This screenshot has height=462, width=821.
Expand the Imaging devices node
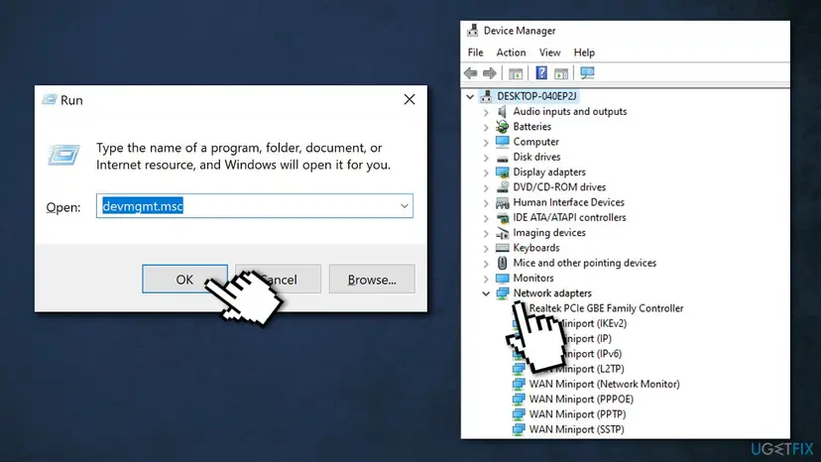(486, 234)
